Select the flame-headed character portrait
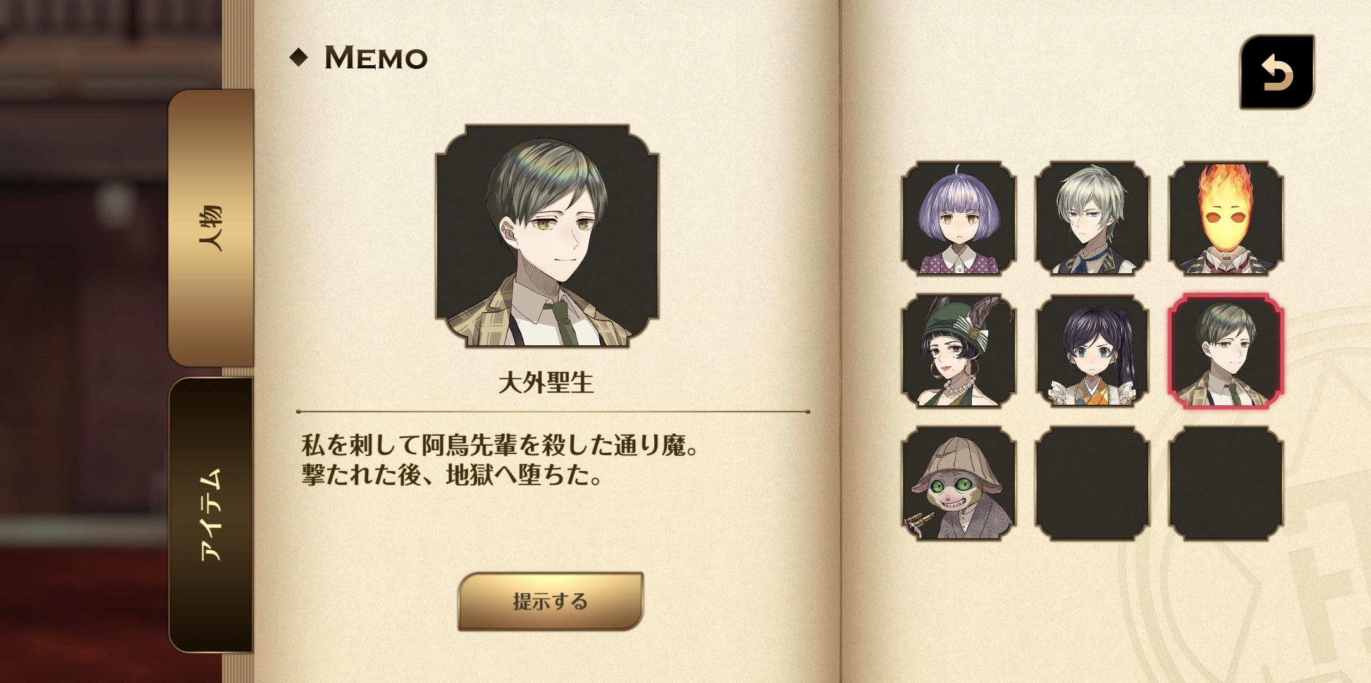This screenshot has height=683, width=1371. [1225, 218]
